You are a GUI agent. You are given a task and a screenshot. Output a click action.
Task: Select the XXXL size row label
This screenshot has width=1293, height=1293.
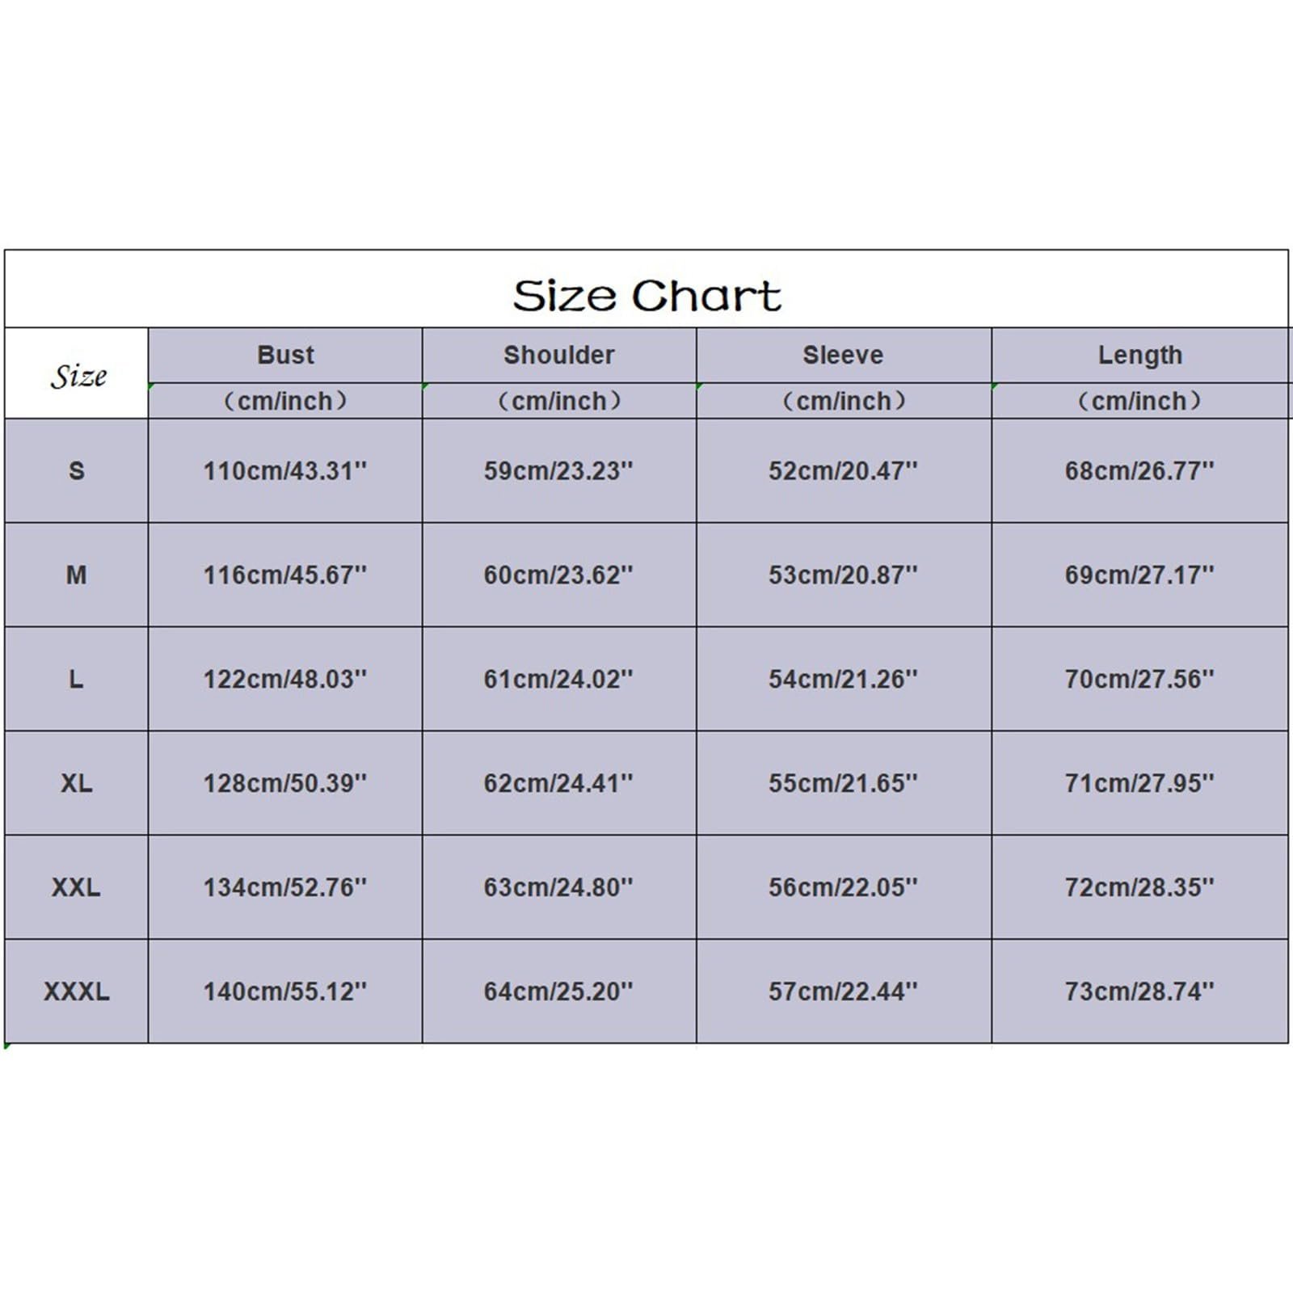(x=77, y=992)
